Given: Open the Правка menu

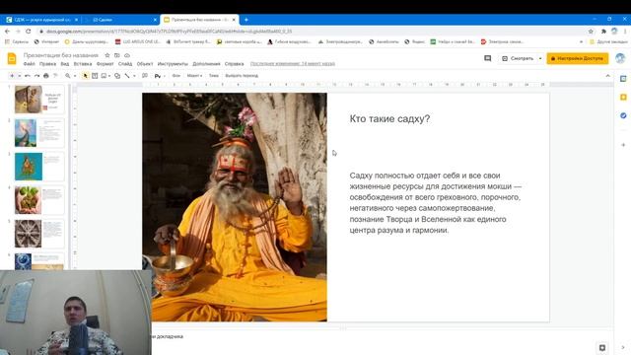Looking at the screenshot, I should tap(47, 64).
